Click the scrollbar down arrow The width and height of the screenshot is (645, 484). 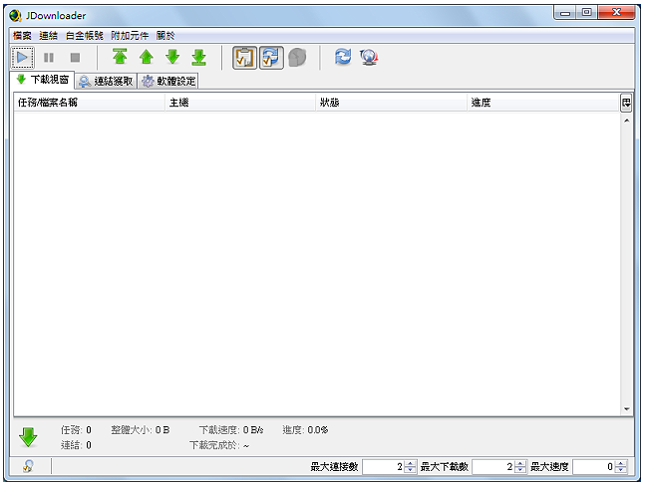(626, 409)
